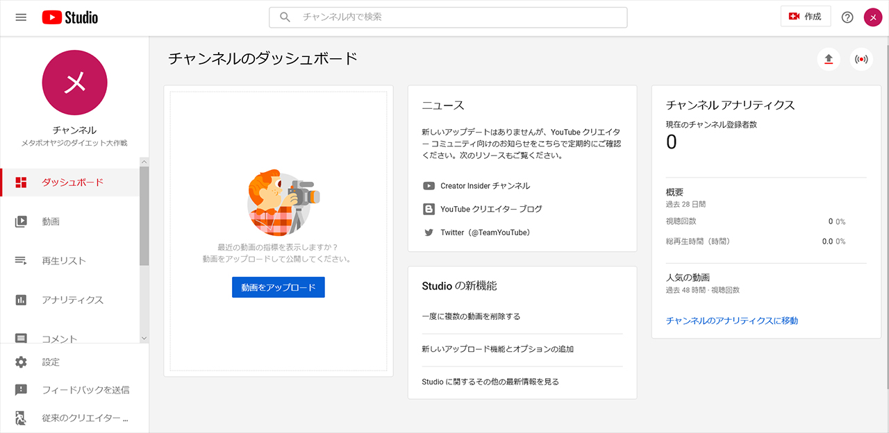Click the classic creator exit icon
889x433 pixels.
pyautogui.click(x=21, y=418)
